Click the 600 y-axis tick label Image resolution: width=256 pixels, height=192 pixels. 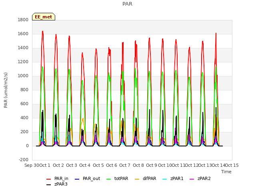24,104
